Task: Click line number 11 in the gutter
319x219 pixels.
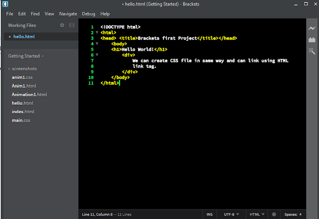Action: point(91,83)
